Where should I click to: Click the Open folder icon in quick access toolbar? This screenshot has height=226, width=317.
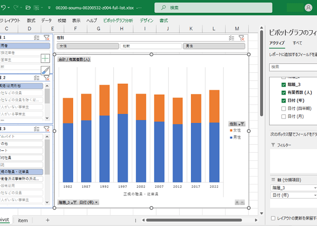click(28, 8)
